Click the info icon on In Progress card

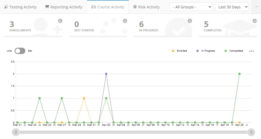190,21
